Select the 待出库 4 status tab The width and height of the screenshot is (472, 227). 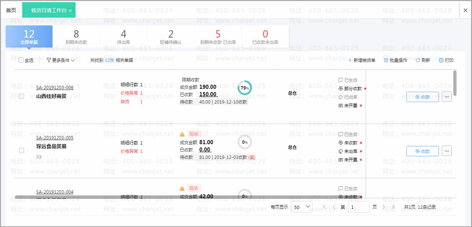click(123, 37)
